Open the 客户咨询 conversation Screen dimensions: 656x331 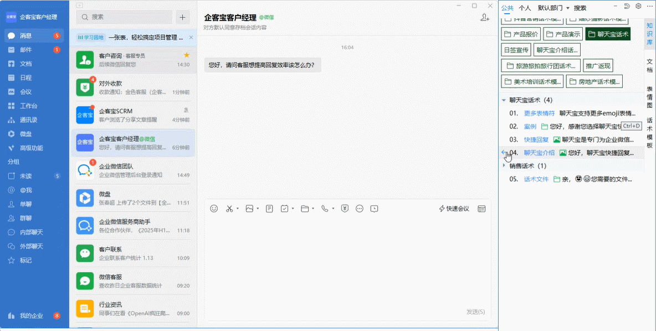pos(133,60)
